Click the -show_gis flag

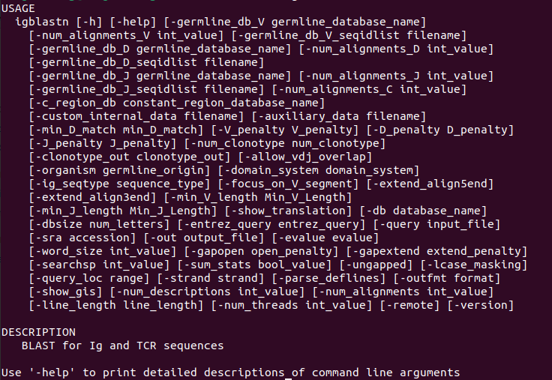point(62,292)
